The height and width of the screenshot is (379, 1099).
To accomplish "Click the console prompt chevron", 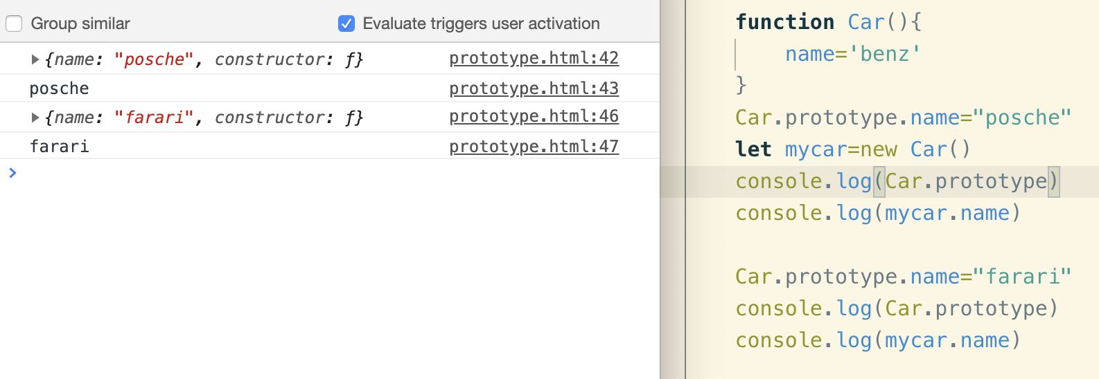I will pos(12,173).
